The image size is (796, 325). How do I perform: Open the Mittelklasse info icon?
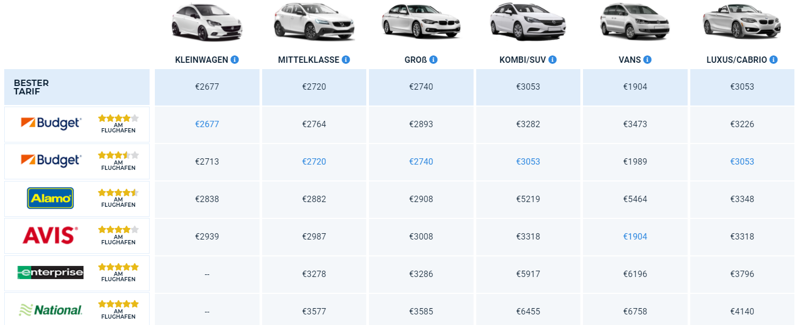tap(346, 60)
